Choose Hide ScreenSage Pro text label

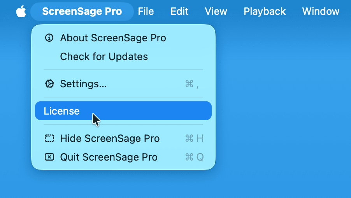[x=110, y=138]
